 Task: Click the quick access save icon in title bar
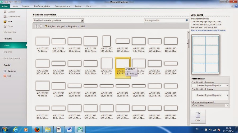6,2
